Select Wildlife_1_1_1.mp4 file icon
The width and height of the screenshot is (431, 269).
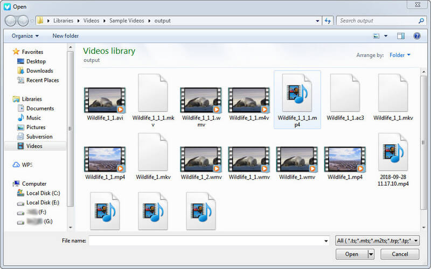click(297, 94)
